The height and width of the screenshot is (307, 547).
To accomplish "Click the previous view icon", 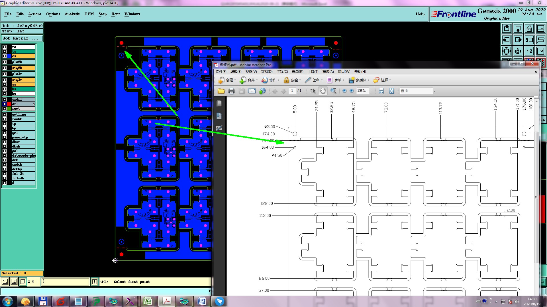I will click(x=529, y=40).
